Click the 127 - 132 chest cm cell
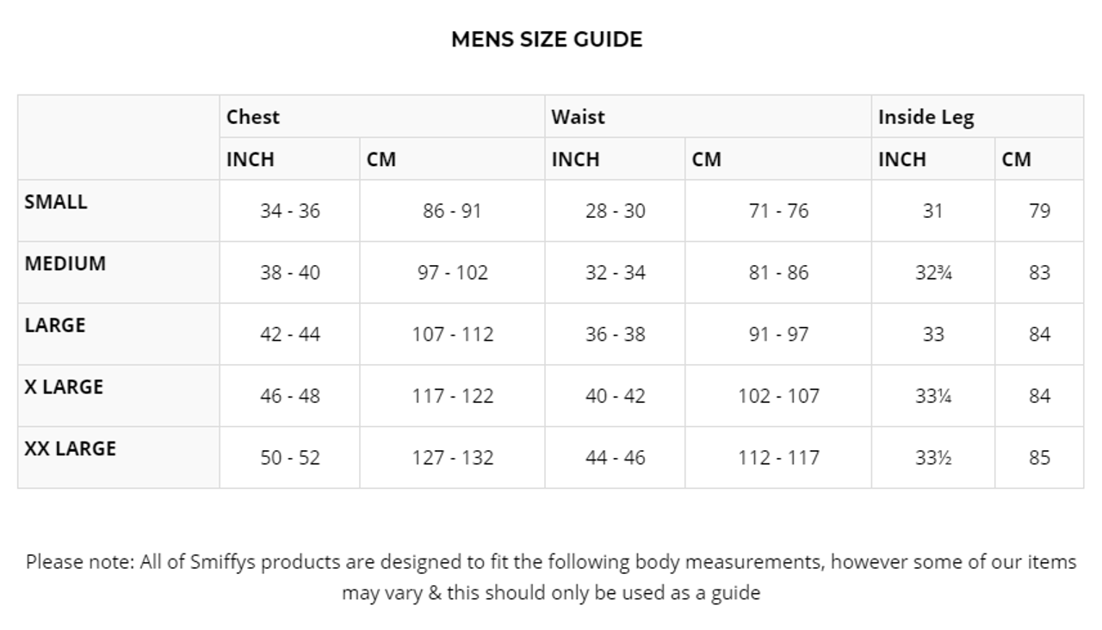 click(x=452, y=458)
